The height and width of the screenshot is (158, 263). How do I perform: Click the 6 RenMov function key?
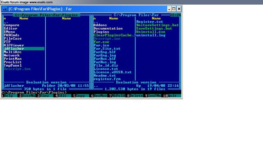(99, 96)
